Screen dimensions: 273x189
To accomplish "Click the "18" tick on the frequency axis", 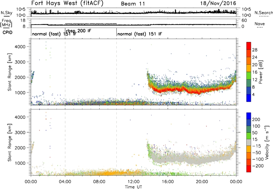I will point(23,20).
